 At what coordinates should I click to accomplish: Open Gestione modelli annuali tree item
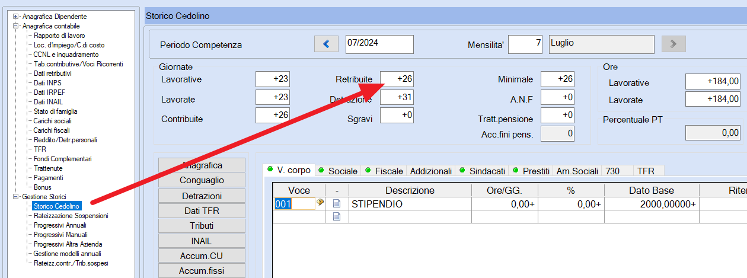(66, 254)
